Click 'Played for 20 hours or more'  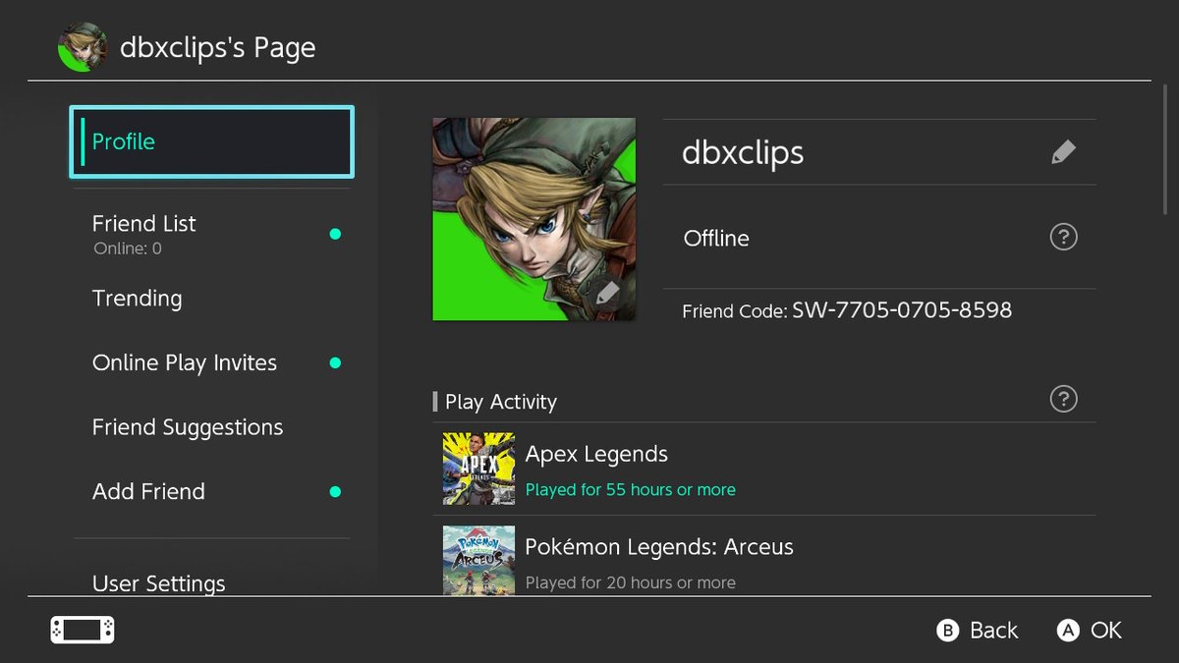coord(630,582)
